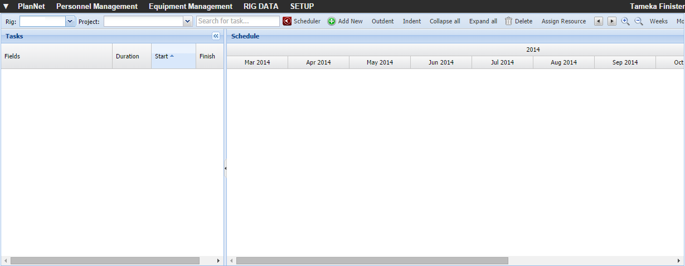Click the Assign Resource button
The height and width of the screenshot is (266, 685).
pos(563,21)
